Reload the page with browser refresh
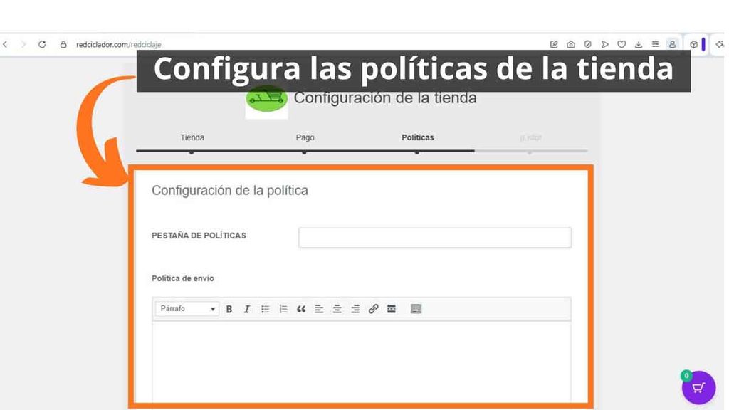729x410 pixels. [42, 44]
